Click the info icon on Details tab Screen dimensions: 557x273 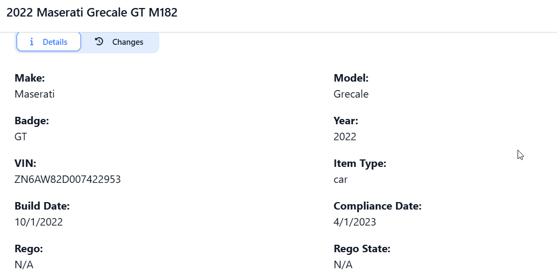click(32, 42)
